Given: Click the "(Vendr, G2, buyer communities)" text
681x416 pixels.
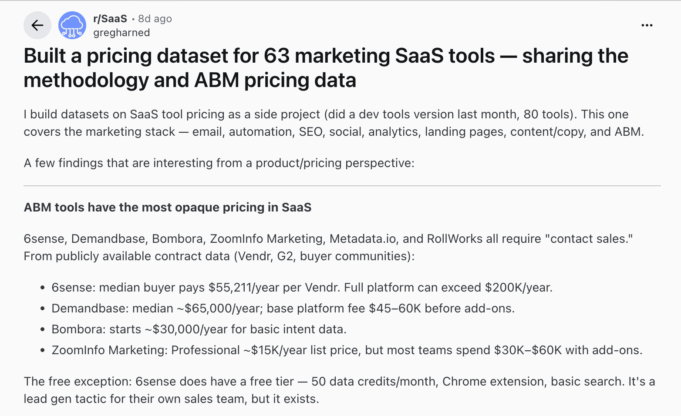Looking at the screenshot, I should pyautogui.click(x=324, y=256).
